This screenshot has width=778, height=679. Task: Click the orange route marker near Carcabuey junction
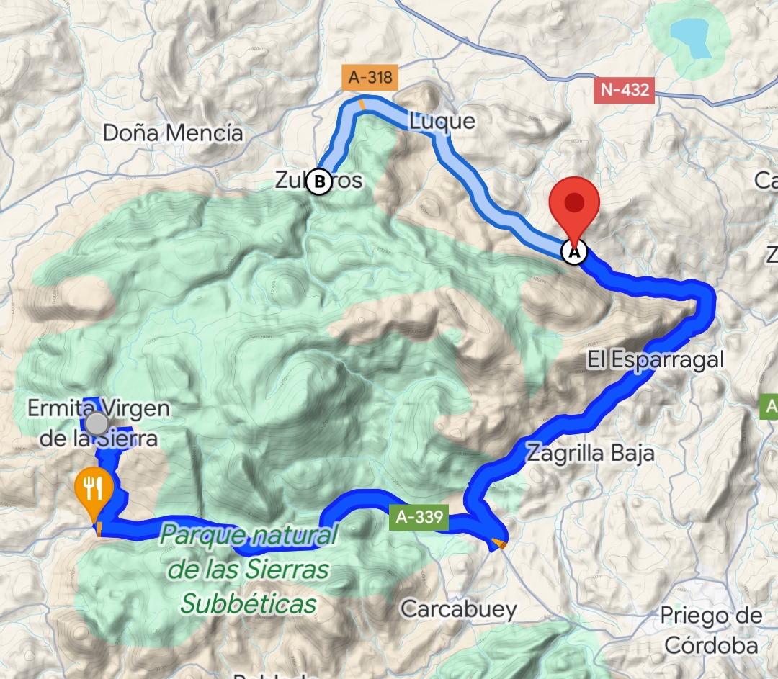pos(501,544)
